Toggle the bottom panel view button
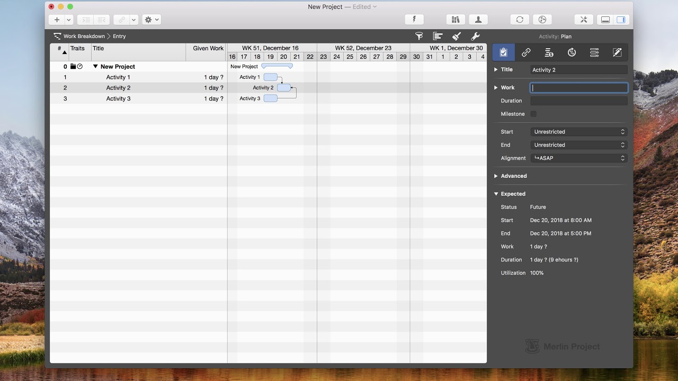 [605, 20]
